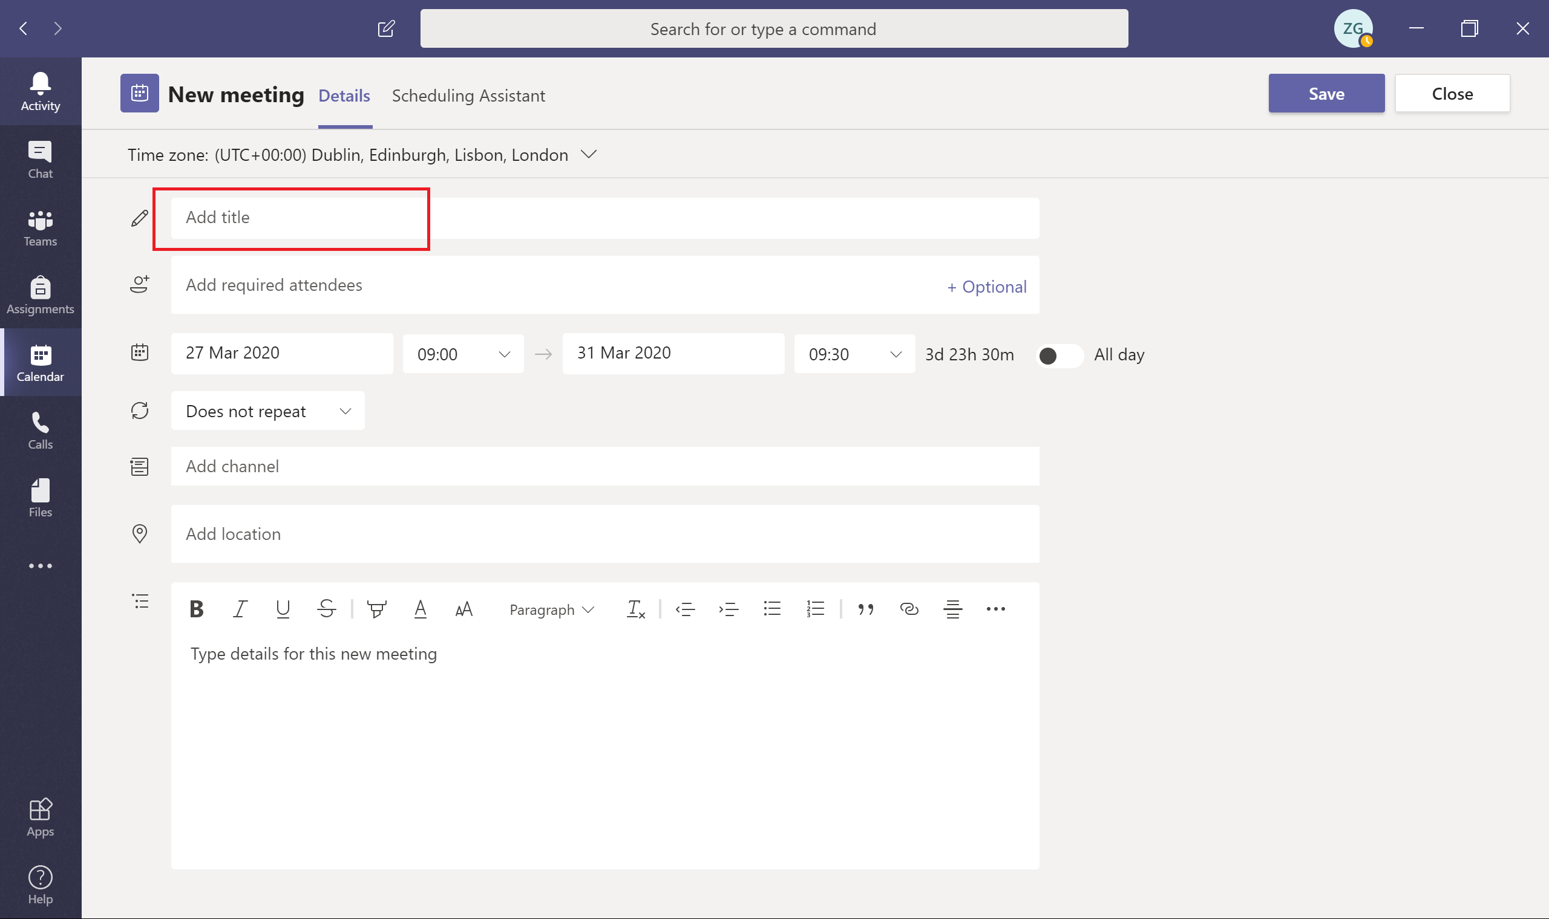
Task: Focus the search or command box
Action: 774,29
